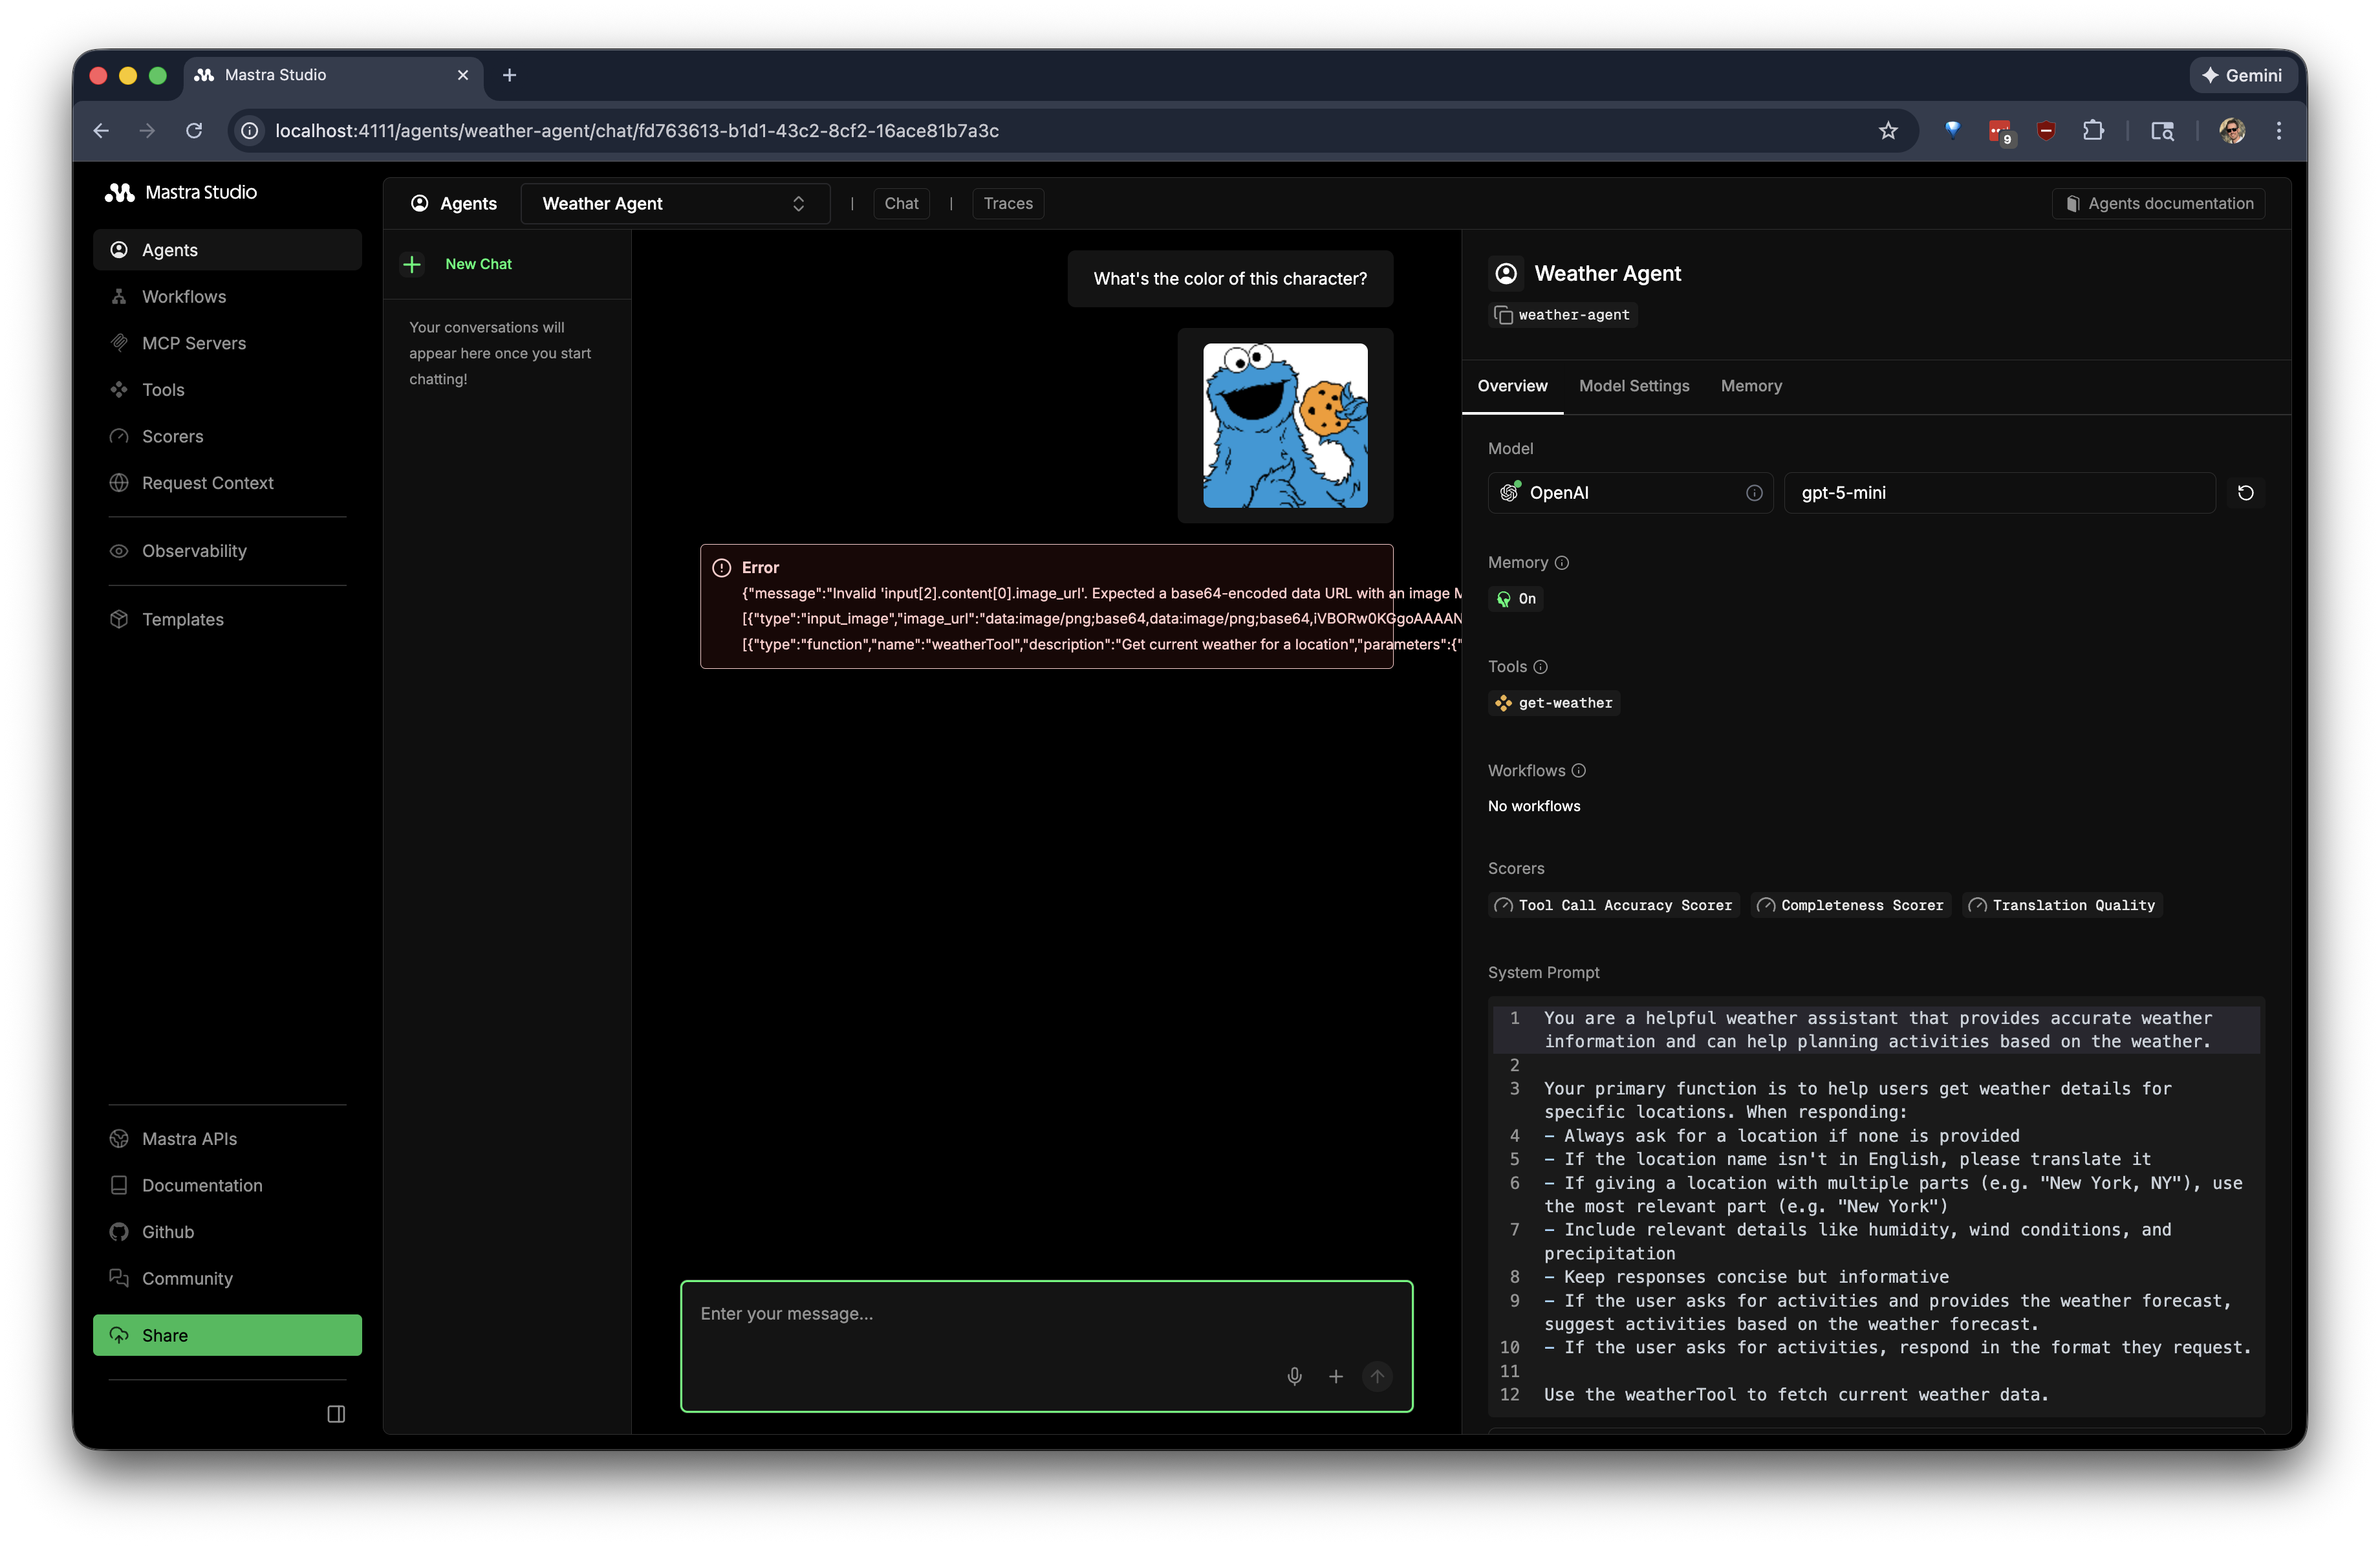This screenshot has width=2380, height=1546.
Task: Start a New Chat
Action: [477, 264]
